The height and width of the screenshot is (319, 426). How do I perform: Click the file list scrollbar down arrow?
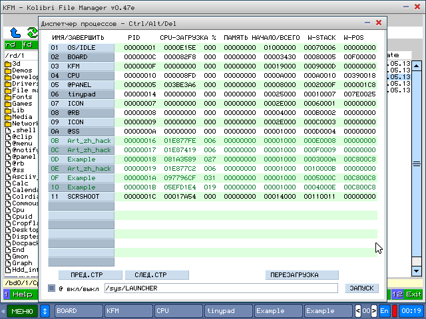[416, 271]
